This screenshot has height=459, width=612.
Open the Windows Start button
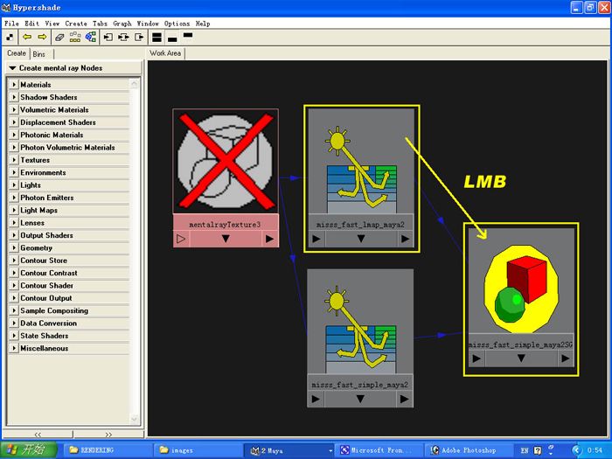(29, 449)
